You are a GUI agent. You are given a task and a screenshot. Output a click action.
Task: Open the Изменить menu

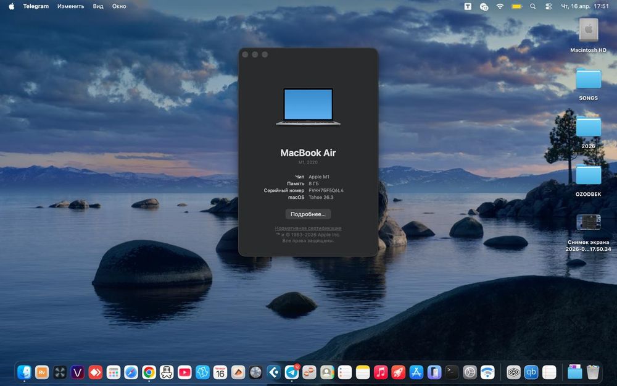[71, 6]
